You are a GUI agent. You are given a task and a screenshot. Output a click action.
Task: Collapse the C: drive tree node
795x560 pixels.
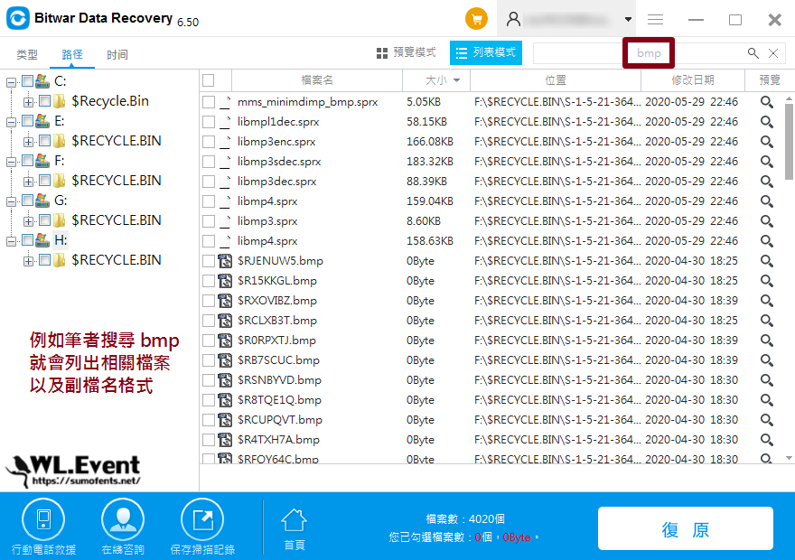click(11, 82)
